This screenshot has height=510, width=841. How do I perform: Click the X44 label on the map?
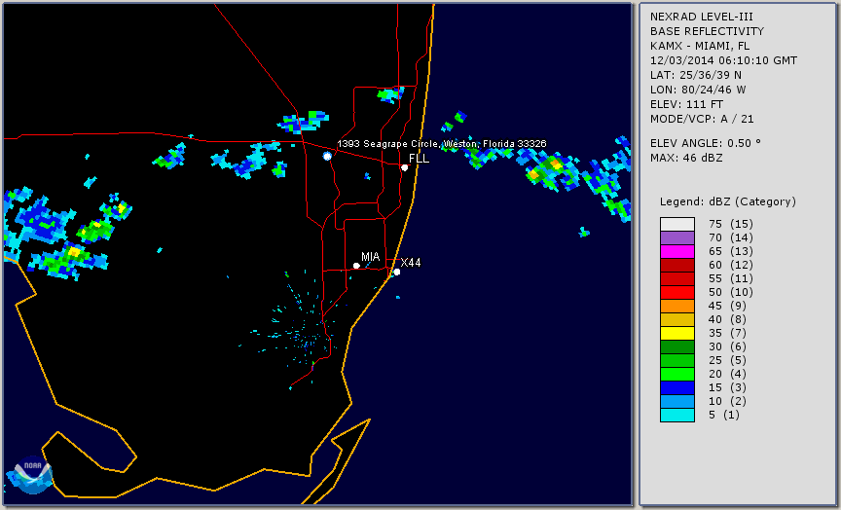[x=411, y=262]
